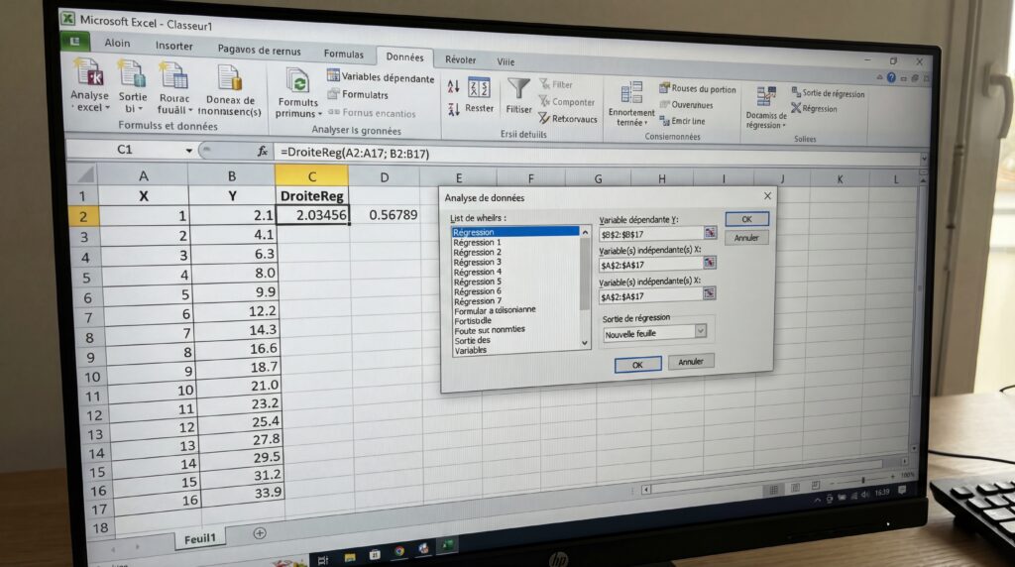The height and width of the screenshot is (567, 1015).
Task: Click the Régression ribbon tool
Action: [815, 109]
